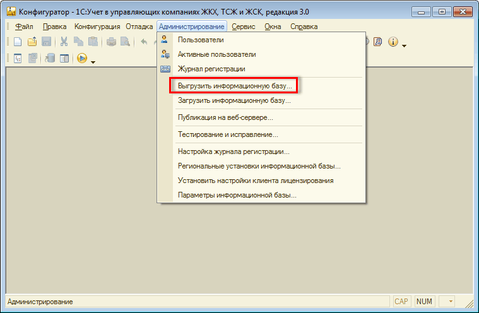Click the Users menu icon
479x313 pixels.
tap(165, 39)
